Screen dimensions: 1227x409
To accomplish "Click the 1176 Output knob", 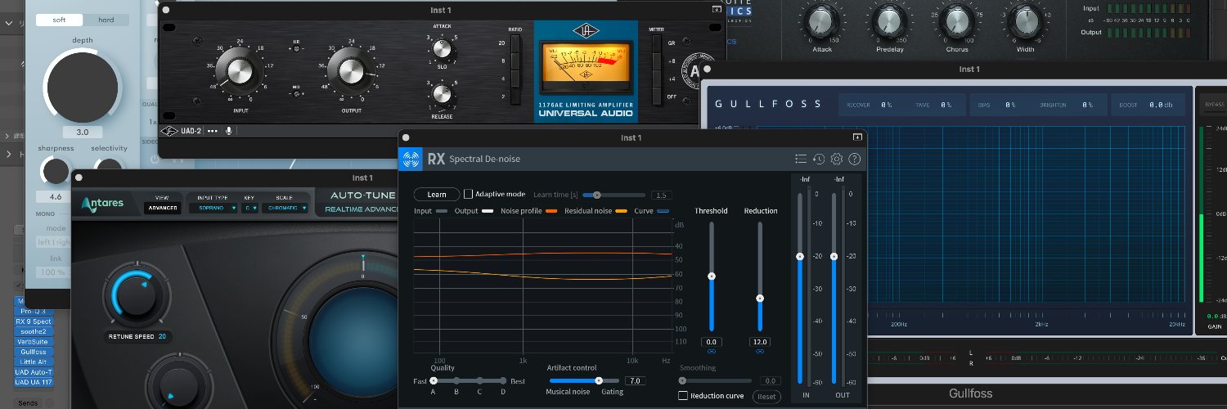I will pos(351,70).
